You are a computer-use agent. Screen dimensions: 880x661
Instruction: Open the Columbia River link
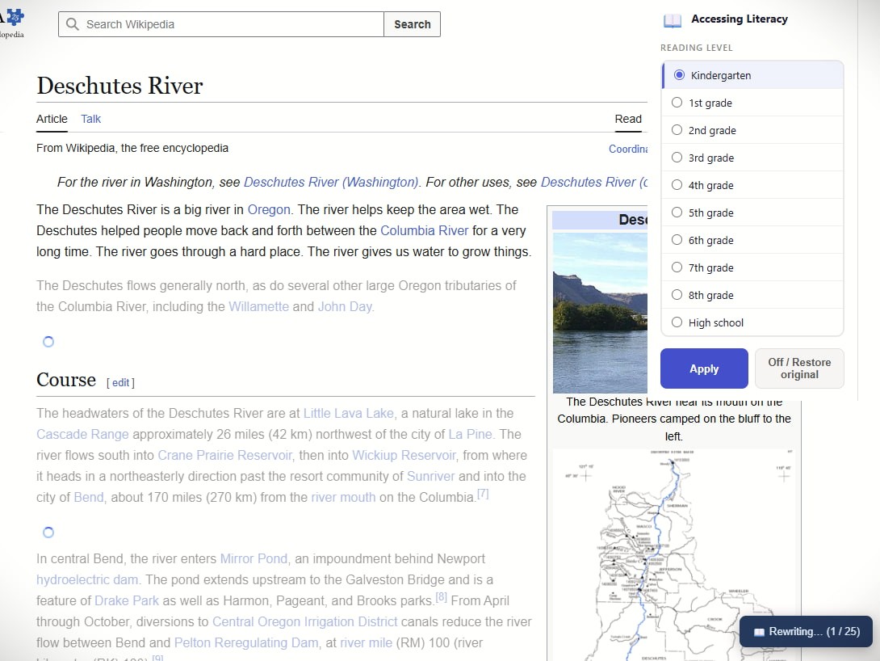(425, 231)
